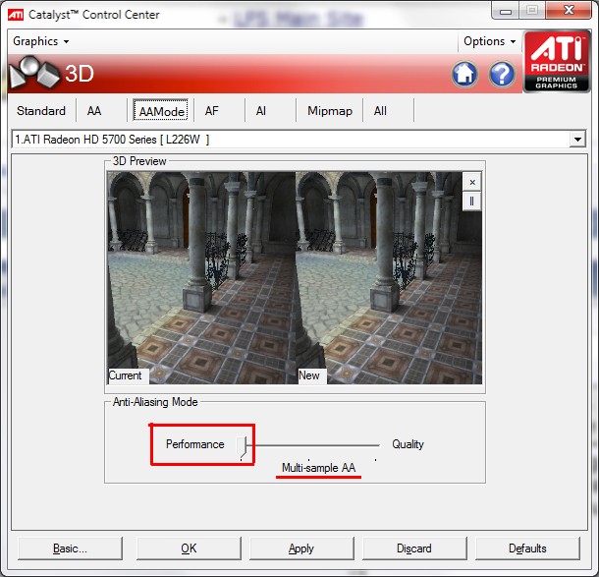
Task: Confirm settings with the OK button
Action: [189, 548]
